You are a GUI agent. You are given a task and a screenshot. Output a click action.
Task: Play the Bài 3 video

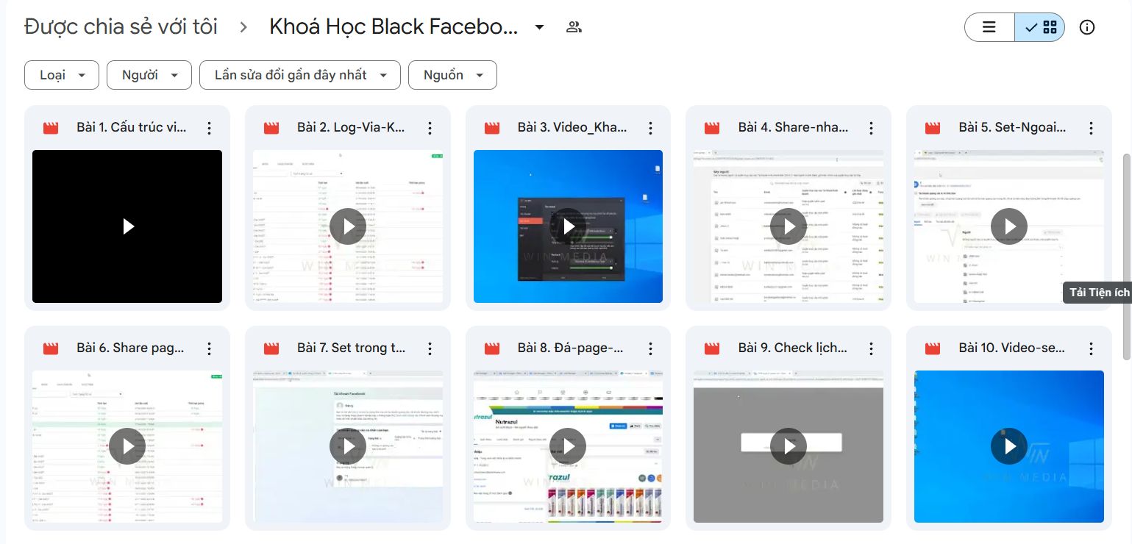coord(568,226)
